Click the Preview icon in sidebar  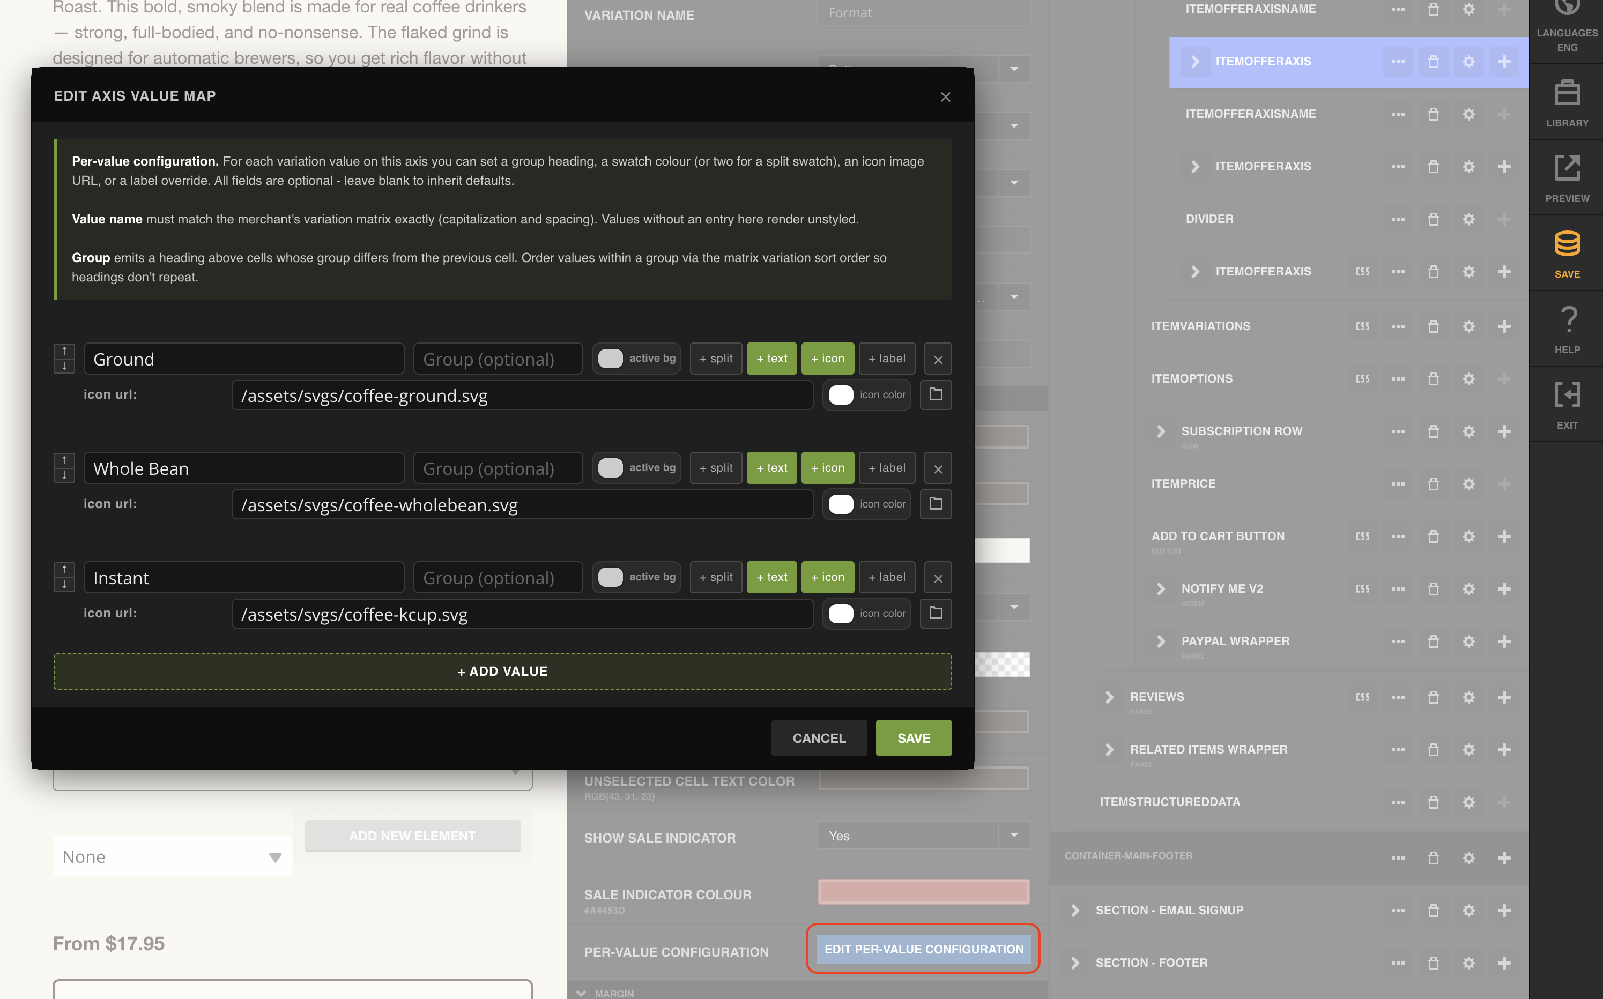(1566, 168)
